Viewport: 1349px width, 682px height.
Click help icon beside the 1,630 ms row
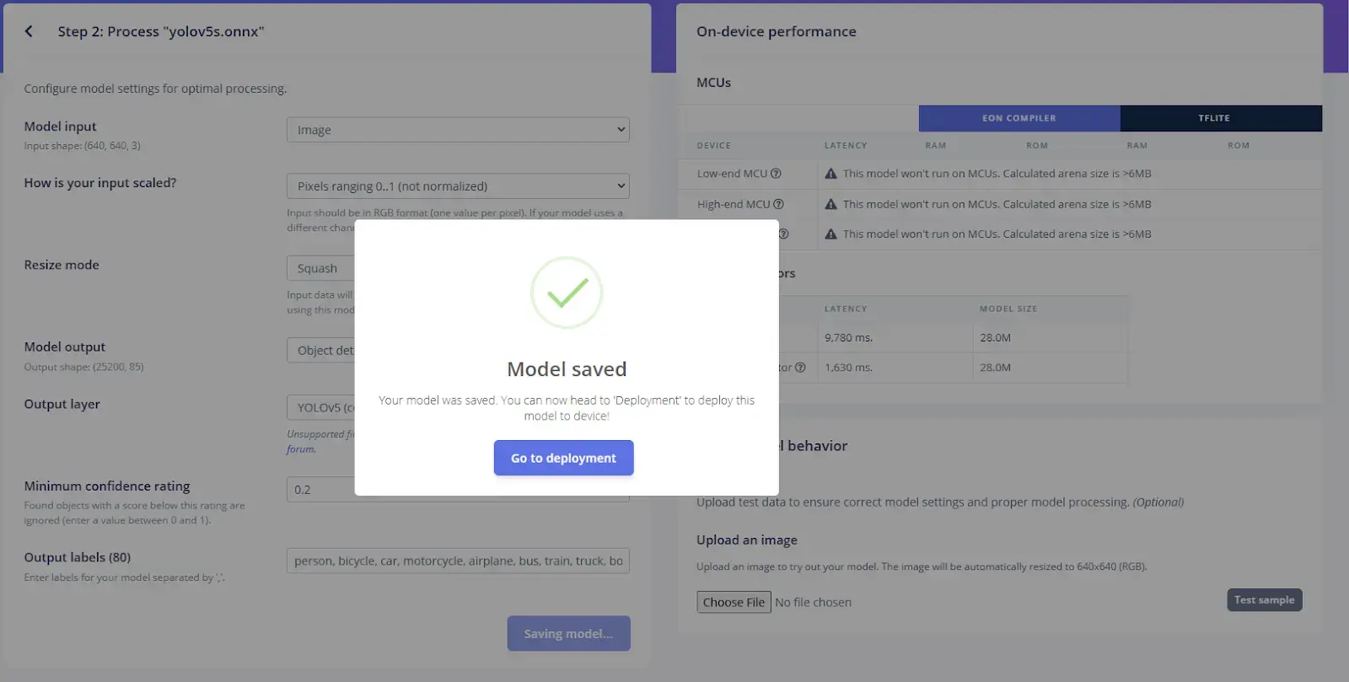(x=800, y=368)
